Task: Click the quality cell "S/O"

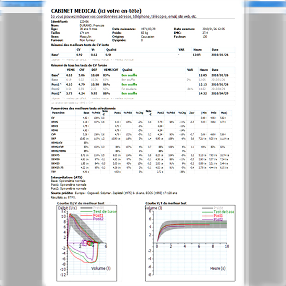Action: (108, 55)
